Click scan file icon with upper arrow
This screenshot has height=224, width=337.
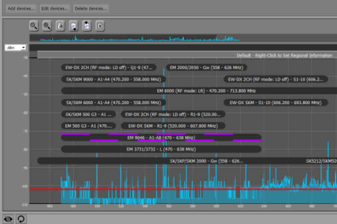(87, 26)
